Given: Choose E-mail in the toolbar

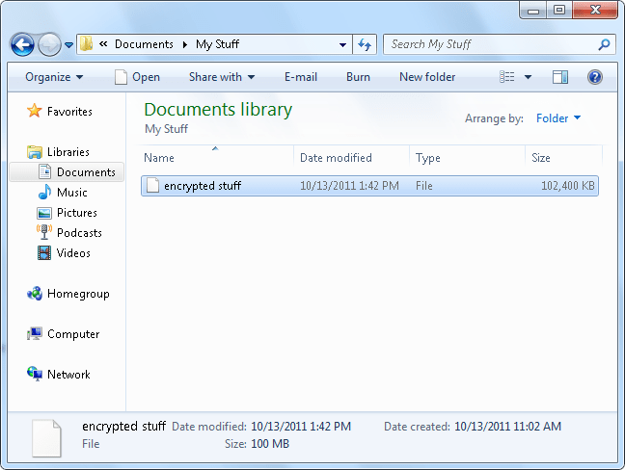Looking at the screenshot, I should (301, 77).
